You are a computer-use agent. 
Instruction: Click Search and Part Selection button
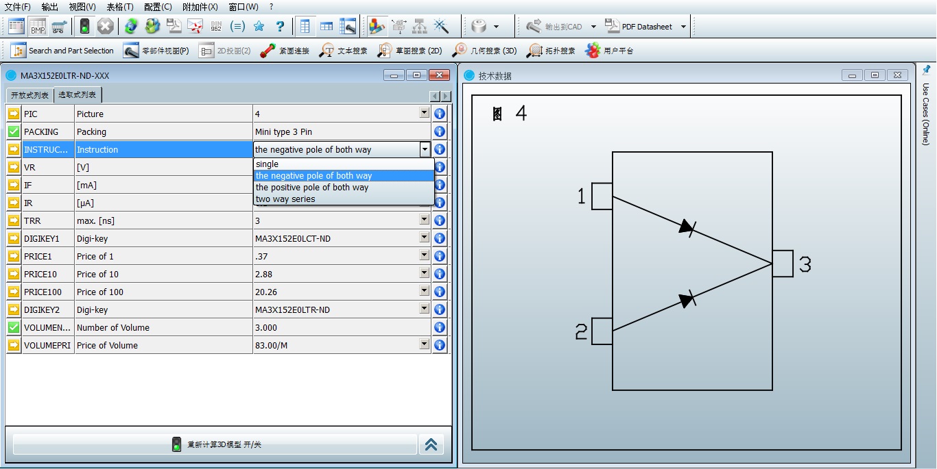point(62,51)
